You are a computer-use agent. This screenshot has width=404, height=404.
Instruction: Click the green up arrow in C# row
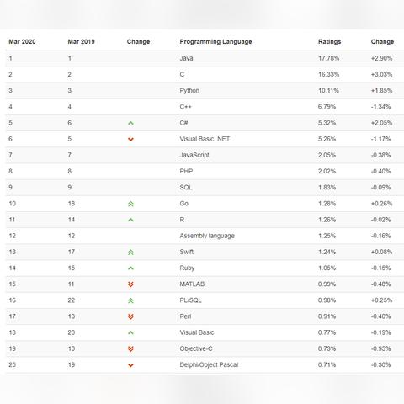tap(130, 123)
